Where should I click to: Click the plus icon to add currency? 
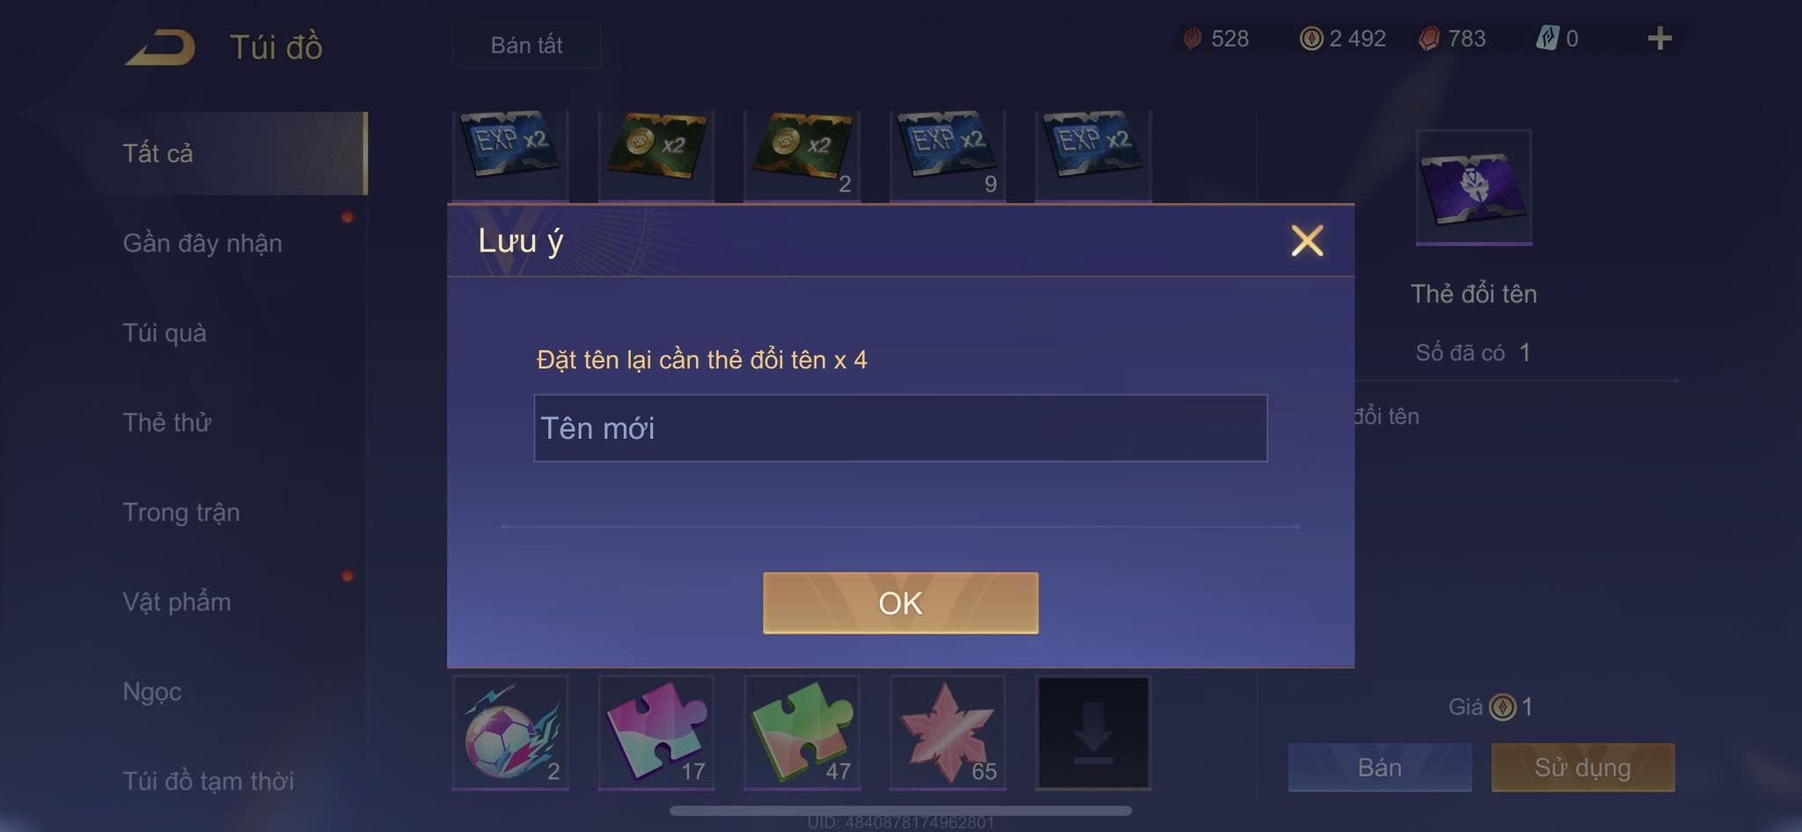(x=1659, y=39)
